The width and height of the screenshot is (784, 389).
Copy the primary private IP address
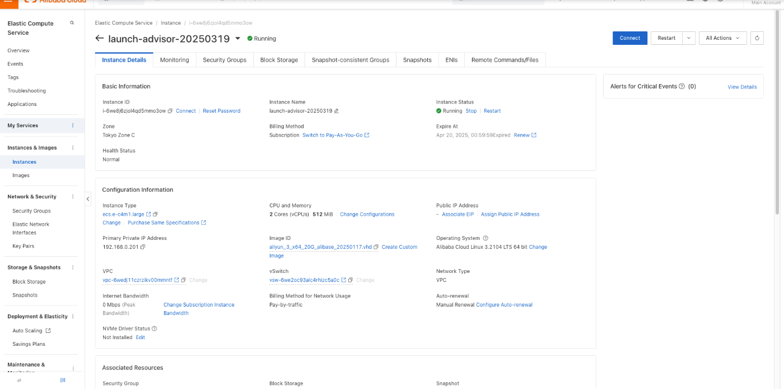143,247
